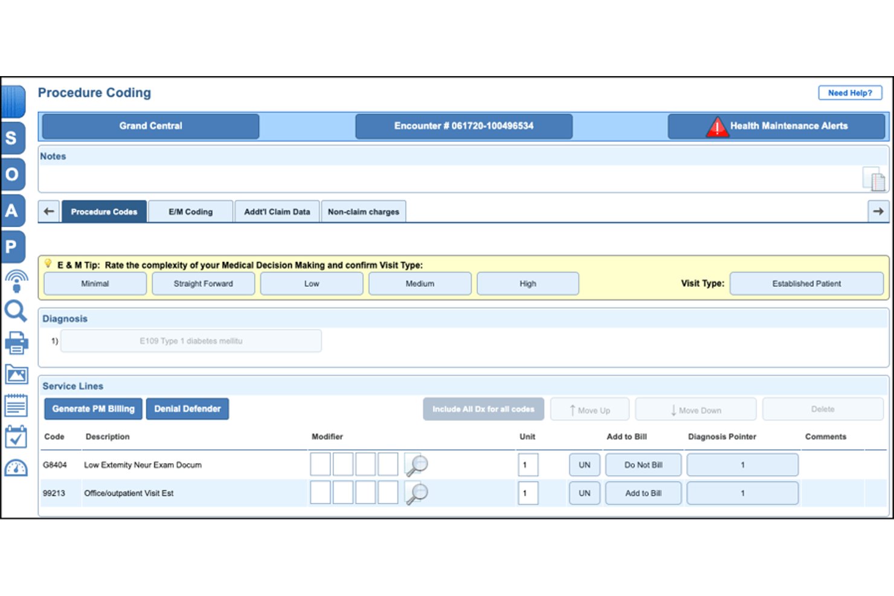Screen dimensions: 894x596
Task: Click the lightbulb E & M Tip icon
Action: coord(48,263)
